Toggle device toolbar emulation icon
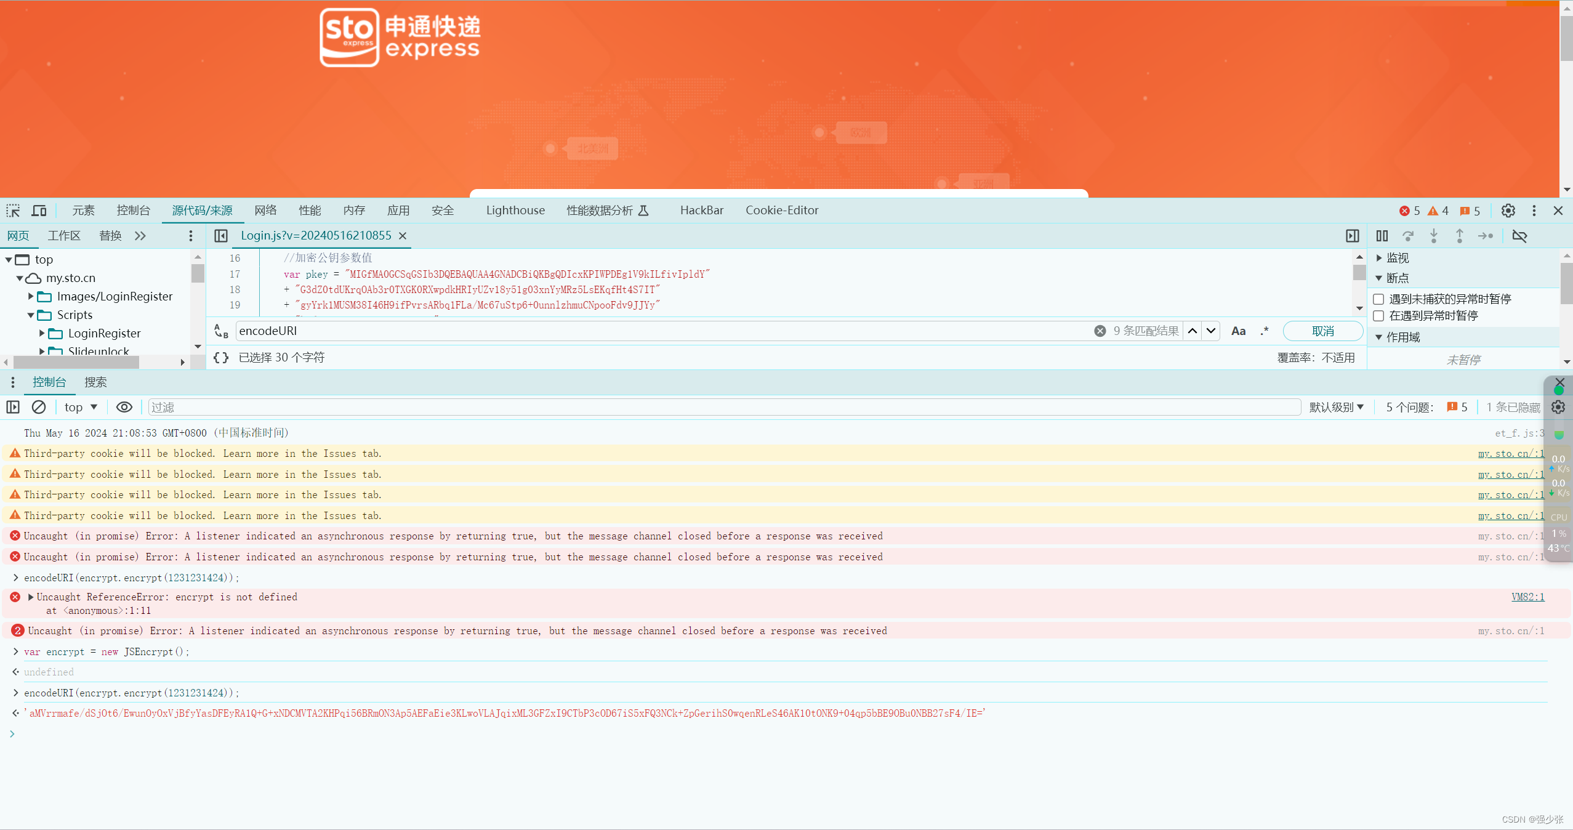 [39, 211]
